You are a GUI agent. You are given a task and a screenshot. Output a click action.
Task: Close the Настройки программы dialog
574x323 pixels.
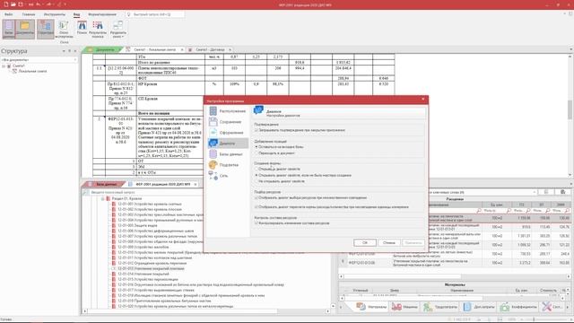[x=422, y=100]
